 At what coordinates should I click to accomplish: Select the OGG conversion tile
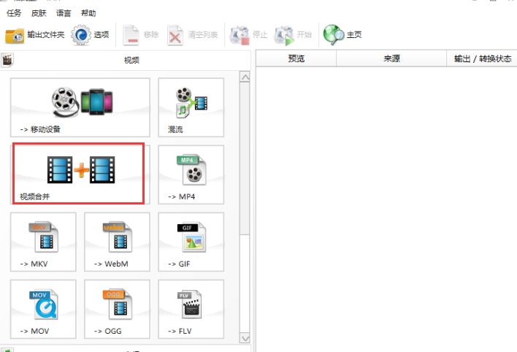tap(117, 309)
